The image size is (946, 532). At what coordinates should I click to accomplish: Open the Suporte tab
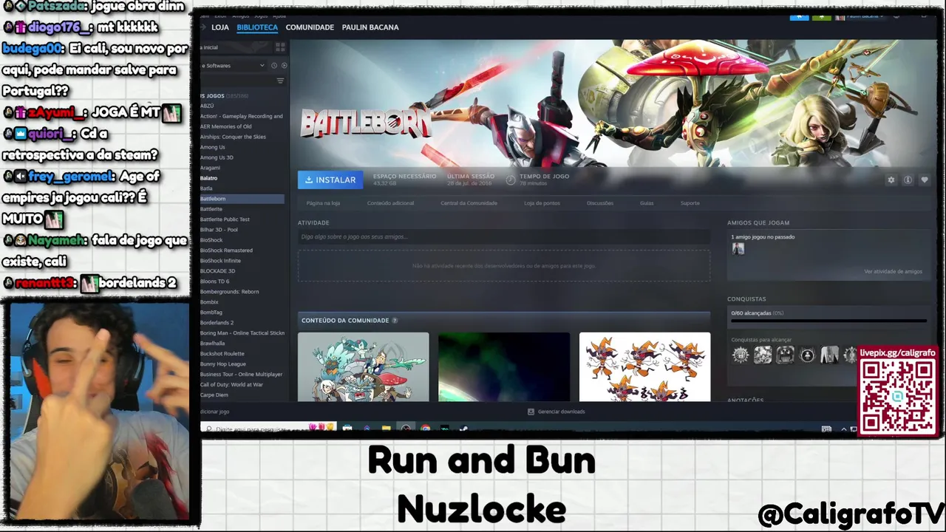[690, 203]
